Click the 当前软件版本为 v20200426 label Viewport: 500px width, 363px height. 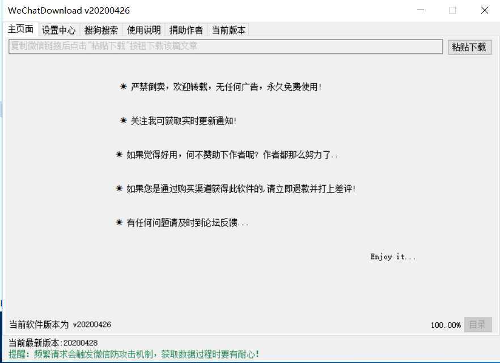click(60, 324)
